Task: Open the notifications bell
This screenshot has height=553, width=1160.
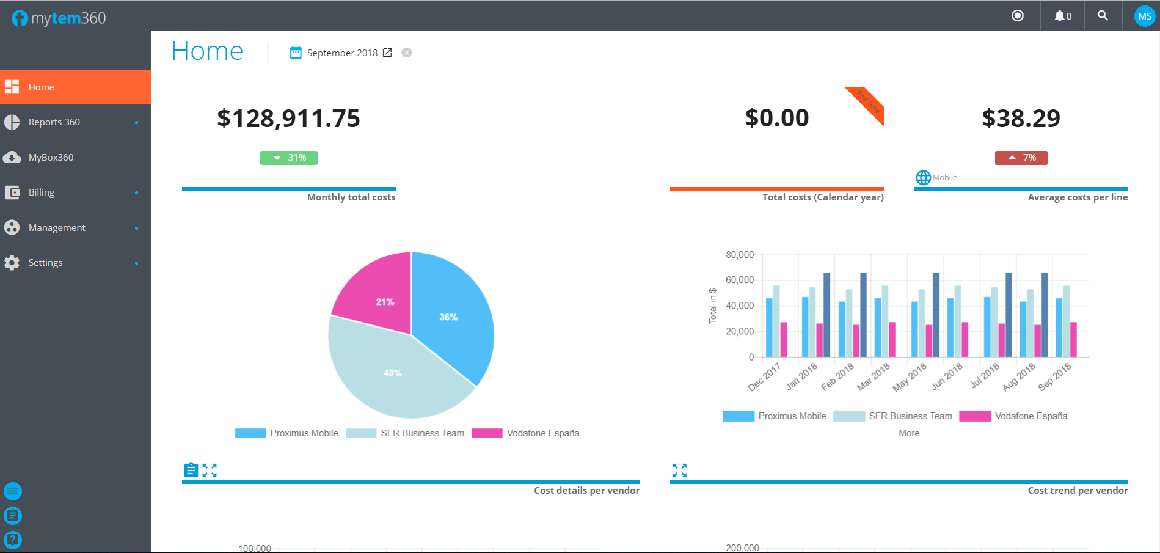Action: pyautogui.click(x=1062, y=16)
